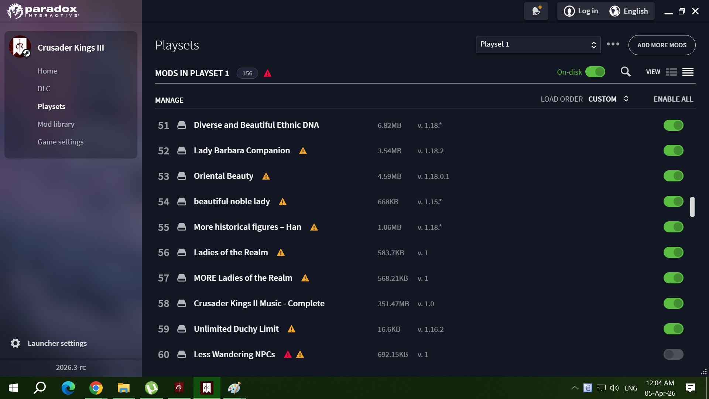Click the Add More Mods button
Screen dimensions: 709x399
(x=662, y=45)
